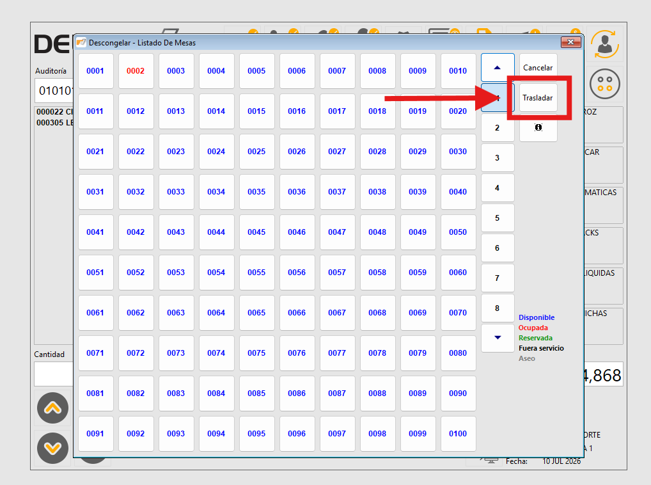Click the orange up chevron round button

click(52, 408)
